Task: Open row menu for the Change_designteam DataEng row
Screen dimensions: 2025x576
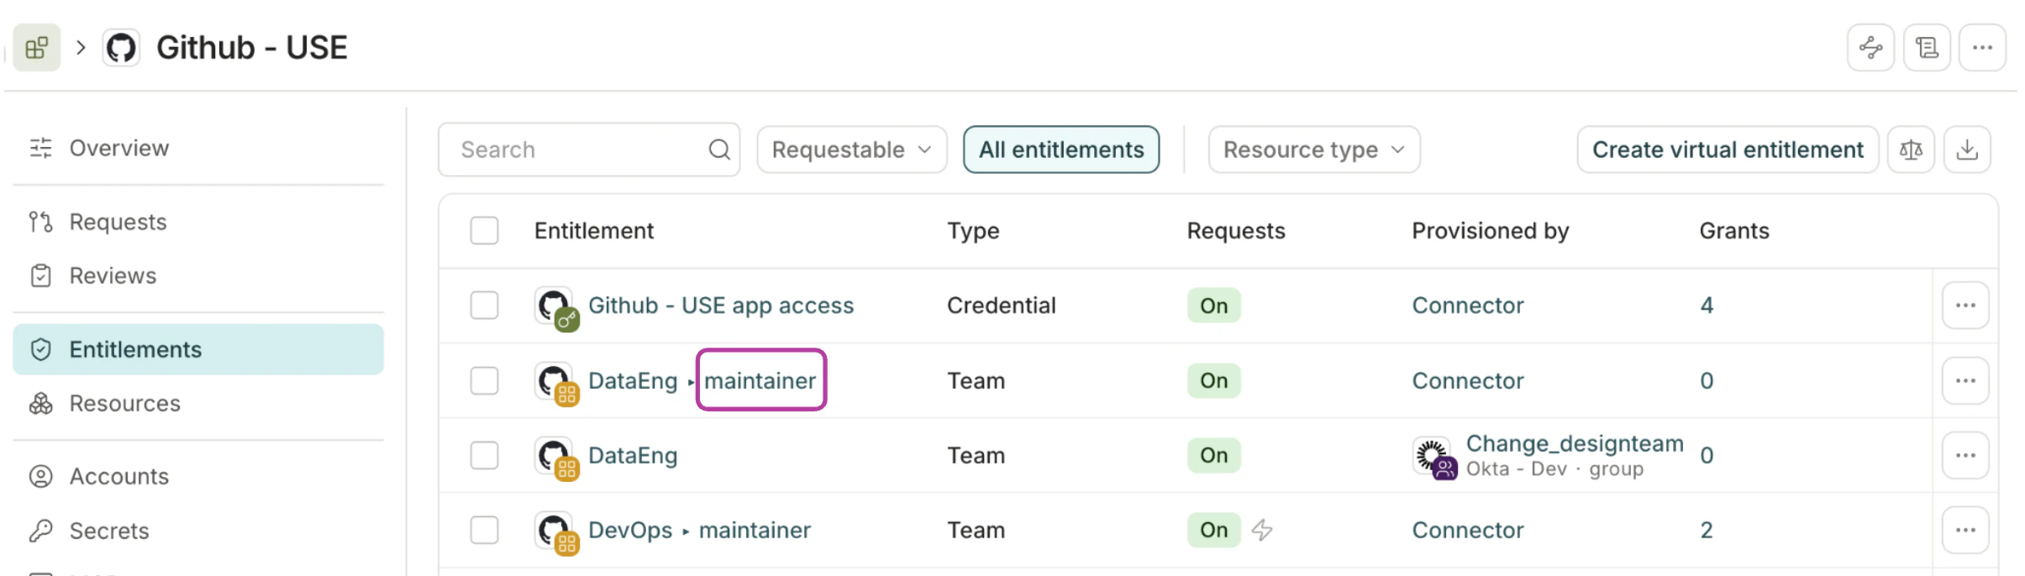Action: (x=1965, y=455)
